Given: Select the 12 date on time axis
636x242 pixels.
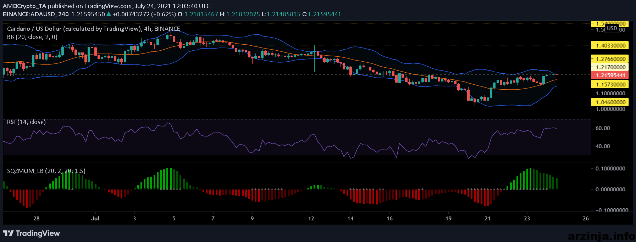Looking at the screenshot, I should click(x=311, y=218).
